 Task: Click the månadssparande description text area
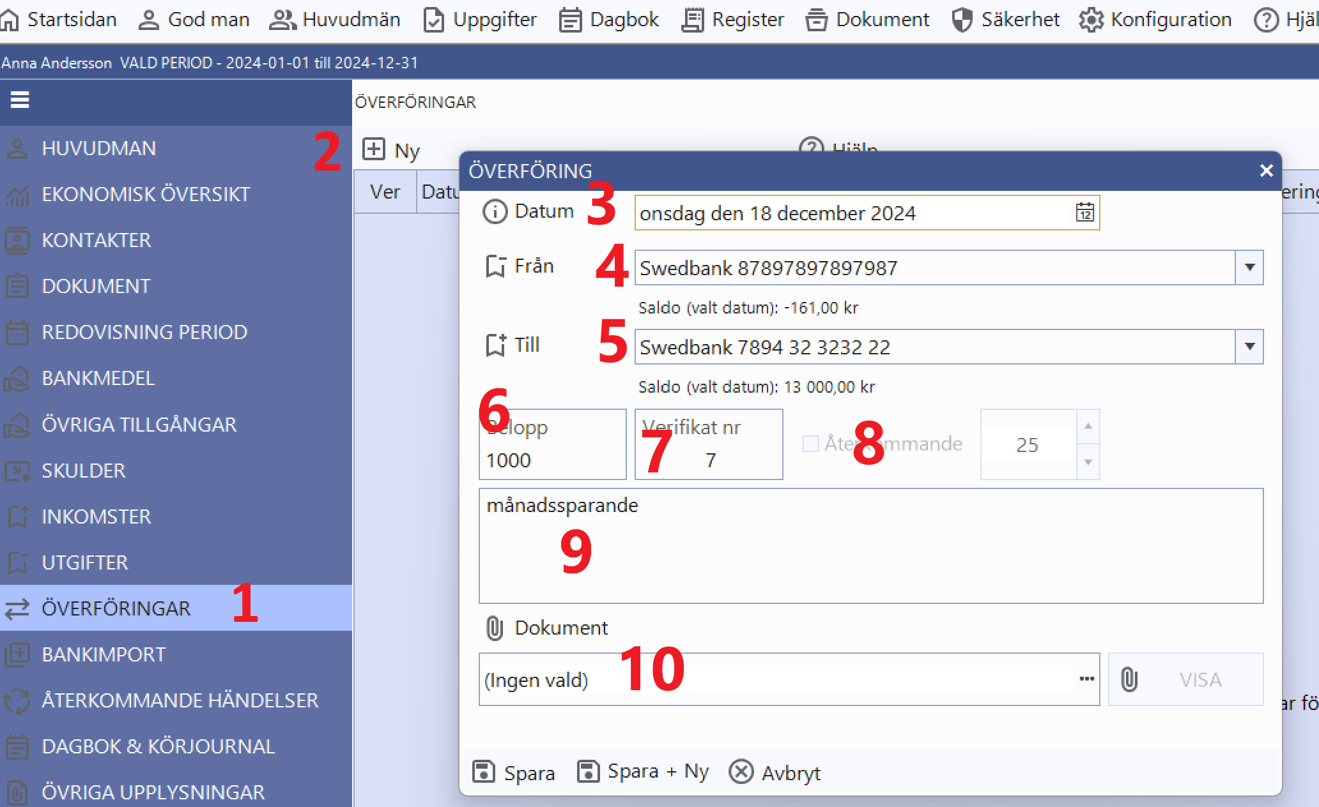click(871, 546)
